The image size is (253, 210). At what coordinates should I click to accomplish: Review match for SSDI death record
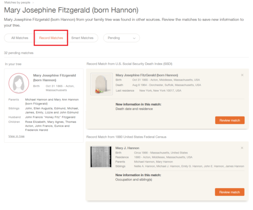(x=230, y=121)
